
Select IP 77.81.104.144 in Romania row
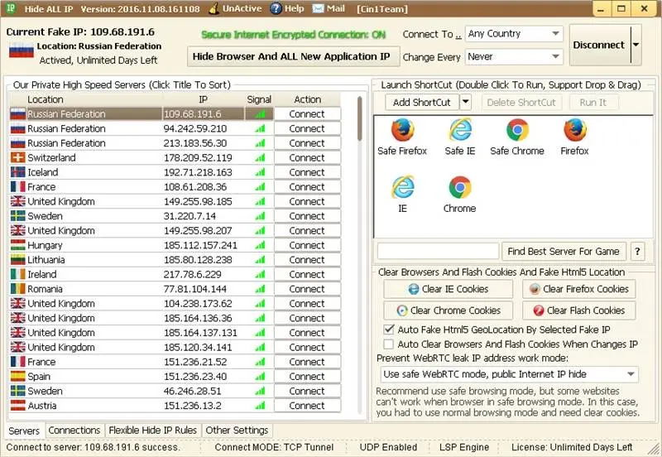[194, 288]
